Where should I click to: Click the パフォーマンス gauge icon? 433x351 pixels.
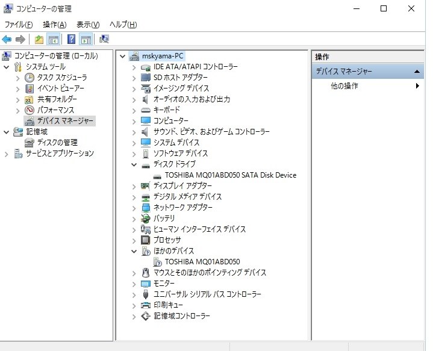[x=30, y=110]
